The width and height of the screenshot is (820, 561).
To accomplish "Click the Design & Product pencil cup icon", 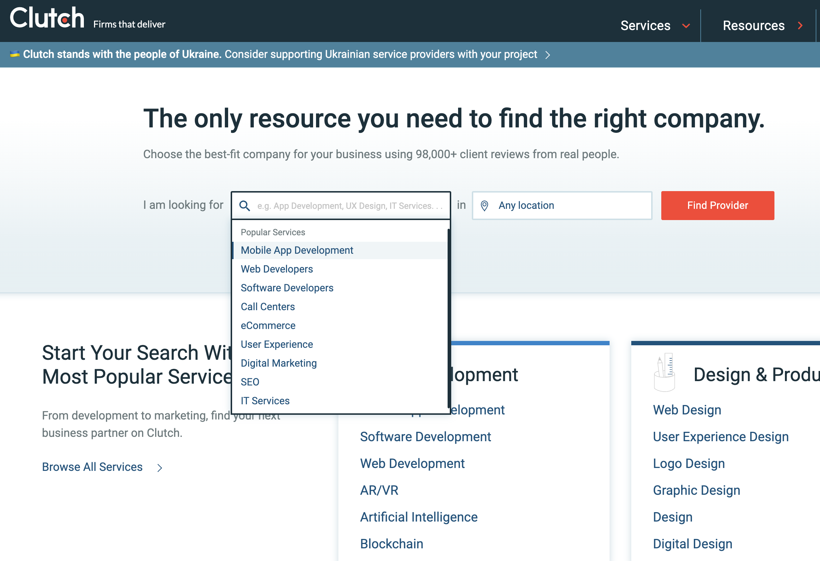I will tap(664, 373).
